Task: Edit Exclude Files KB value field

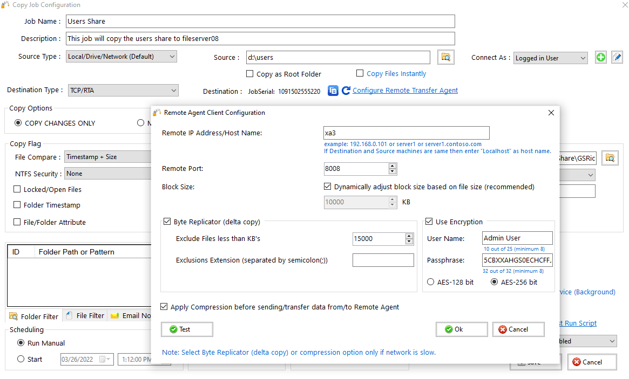Action: (x=379, y=239)
